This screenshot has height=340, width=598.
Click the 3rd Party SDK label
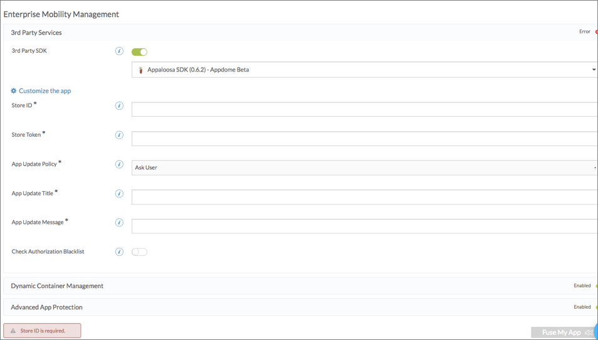[x=29, y=51]
